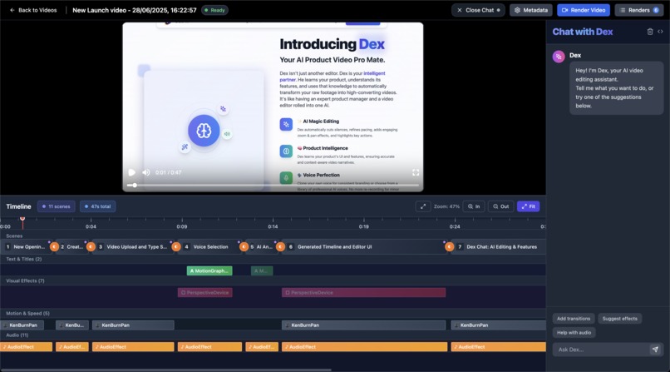Image resolution: width=670 pixels, height=372 pixels.
Task: Select KenBurnPan clip under scene 7
Action: coord(498,325)
